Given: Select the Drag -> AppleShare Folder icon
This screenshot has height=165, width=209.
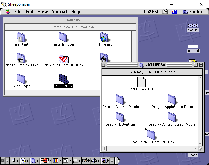Looking at the screenshot, I should click(172, 100).
